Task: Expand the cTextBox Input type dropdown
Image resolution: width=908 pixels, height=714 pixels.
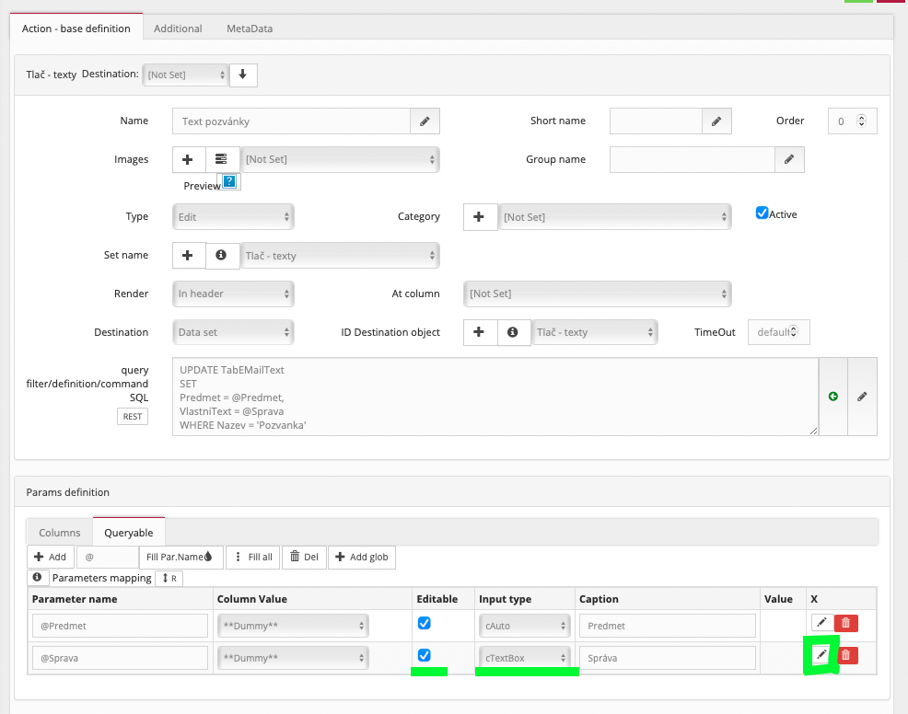Action: click(525, 658)
